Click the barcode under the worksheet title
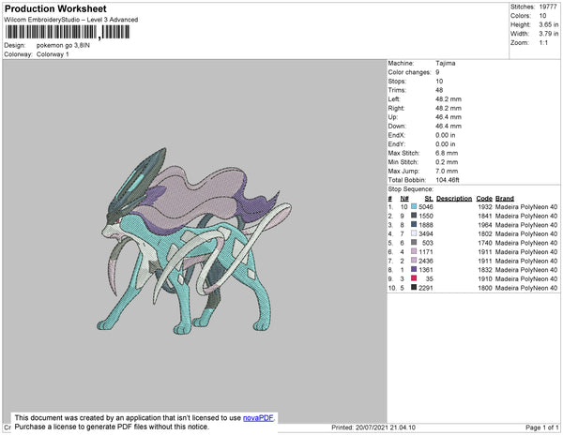The height and width of the screenshot is (435, 563). tap(68, 32)
